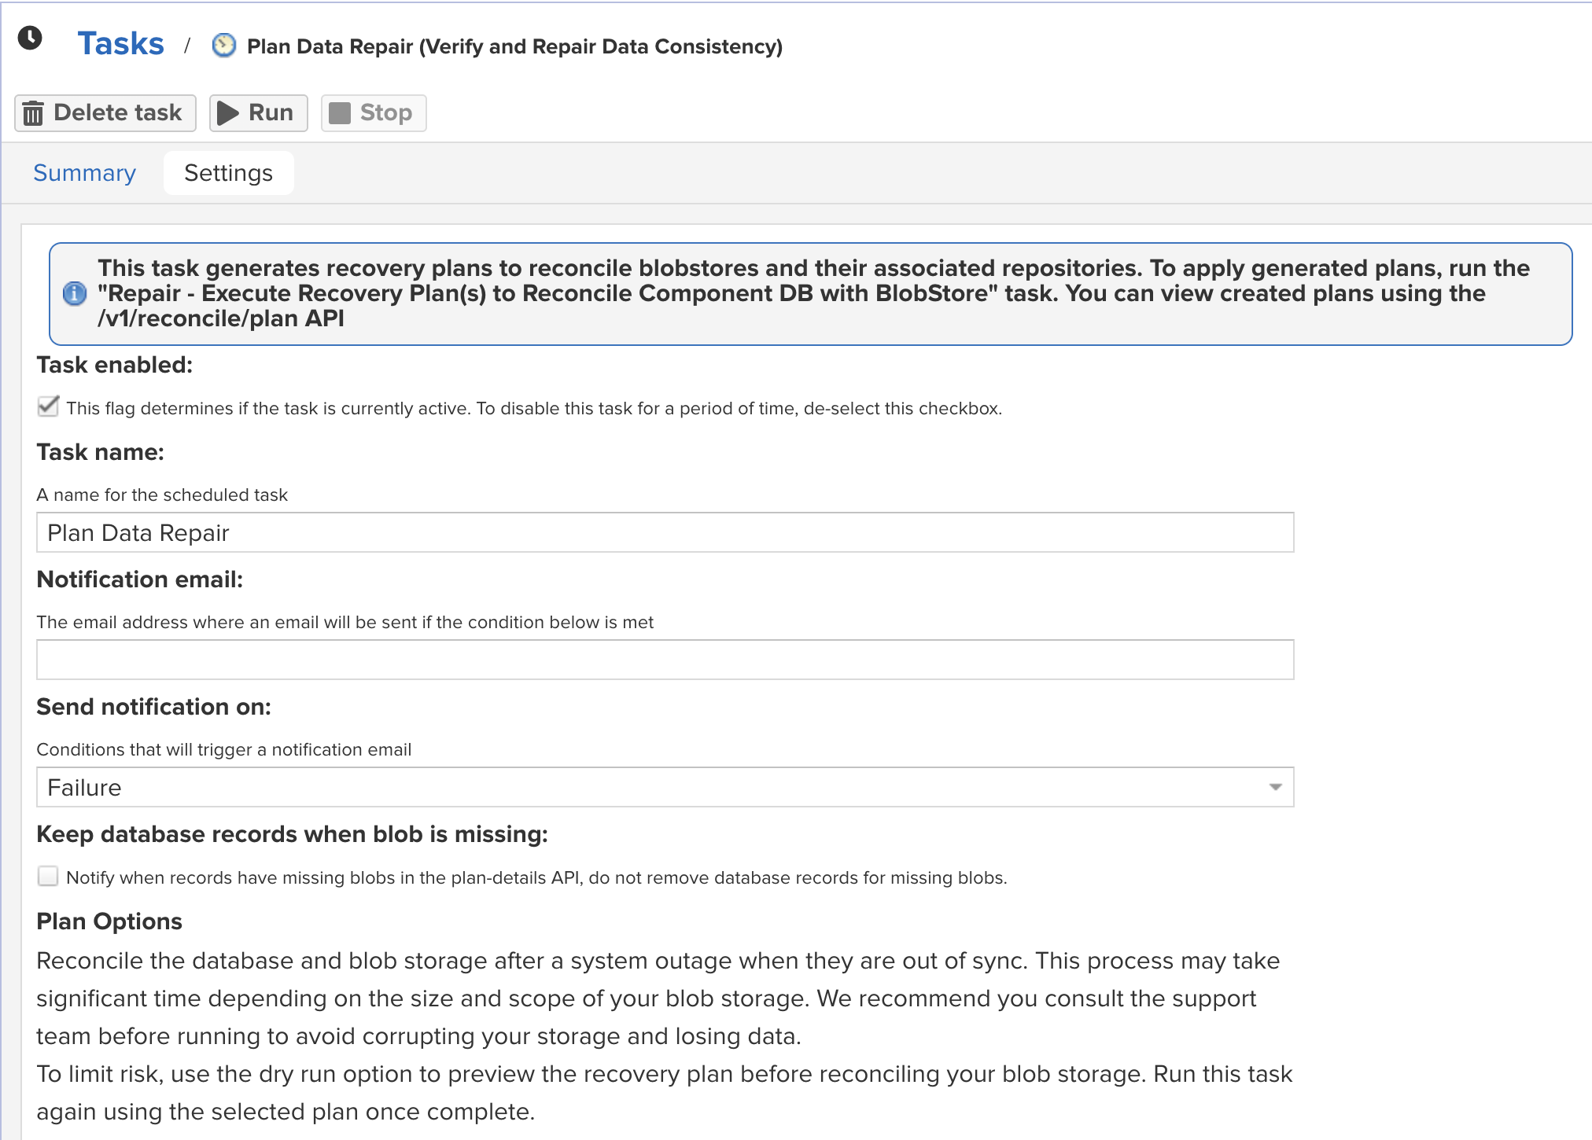Click the Notification email label
The width and height of the screenshot is (1592, 1140).
140,579
